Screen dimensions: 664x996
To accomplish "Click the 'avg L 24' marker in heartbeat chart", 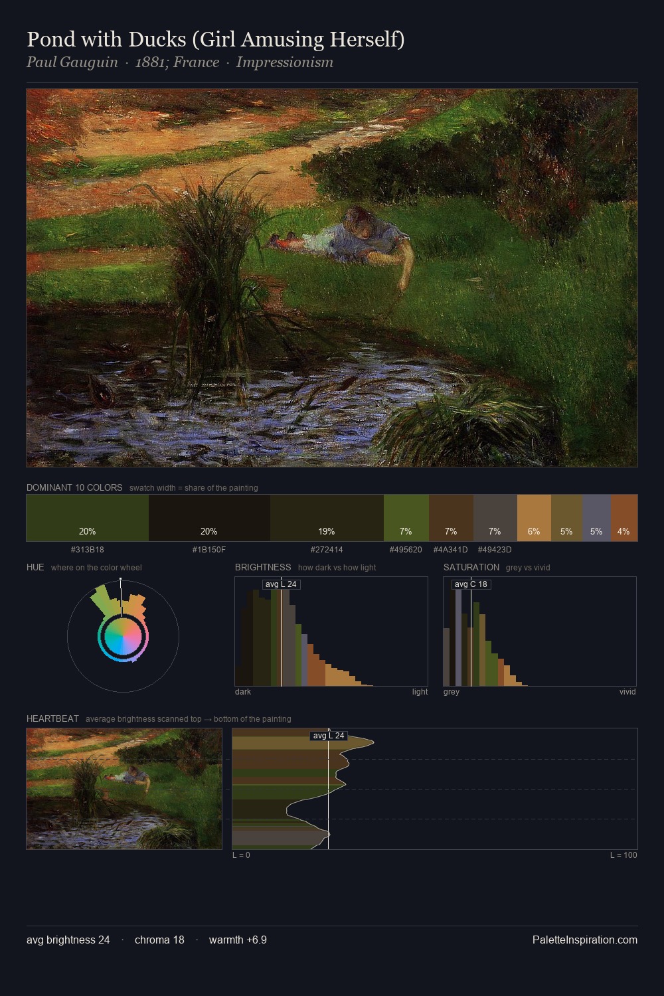I will pyautogui.click(x=329, y=736).
